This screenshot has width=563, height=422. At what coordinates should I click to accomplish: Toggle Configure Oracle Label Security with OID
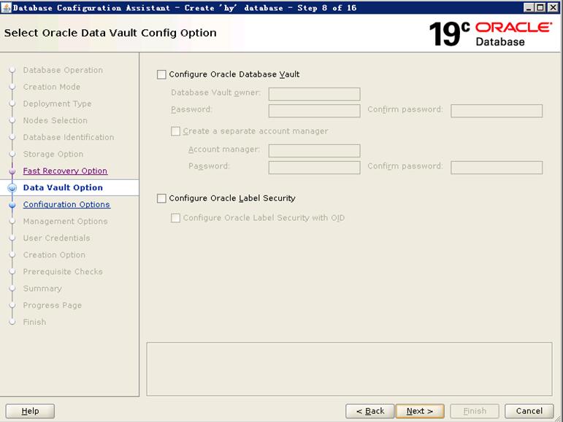coord(175,218)
